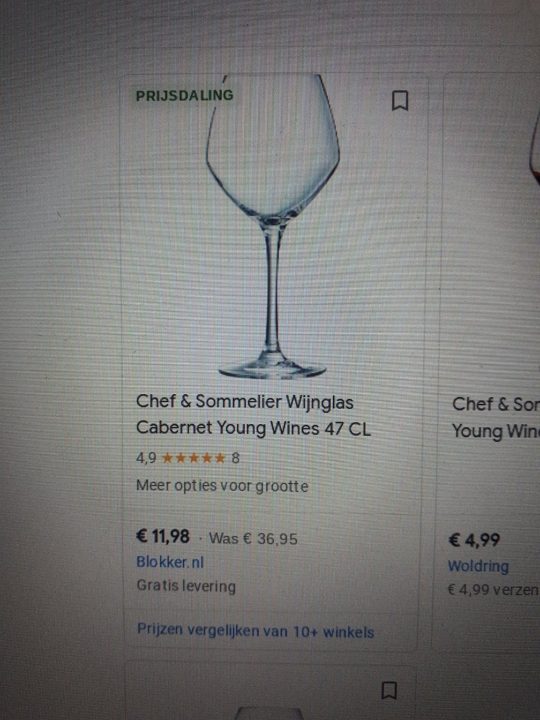This screenshot has width=540, height=720.
Task: Click the review count 8
Action: (x=235, y=458)
